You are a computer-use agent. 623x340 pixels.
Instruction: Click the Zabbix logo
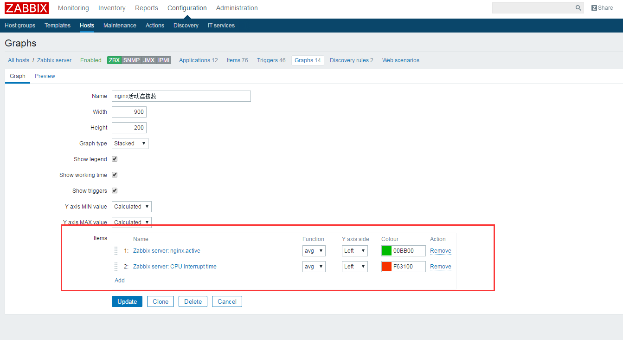pyautogui.click(x=26, y=8)
